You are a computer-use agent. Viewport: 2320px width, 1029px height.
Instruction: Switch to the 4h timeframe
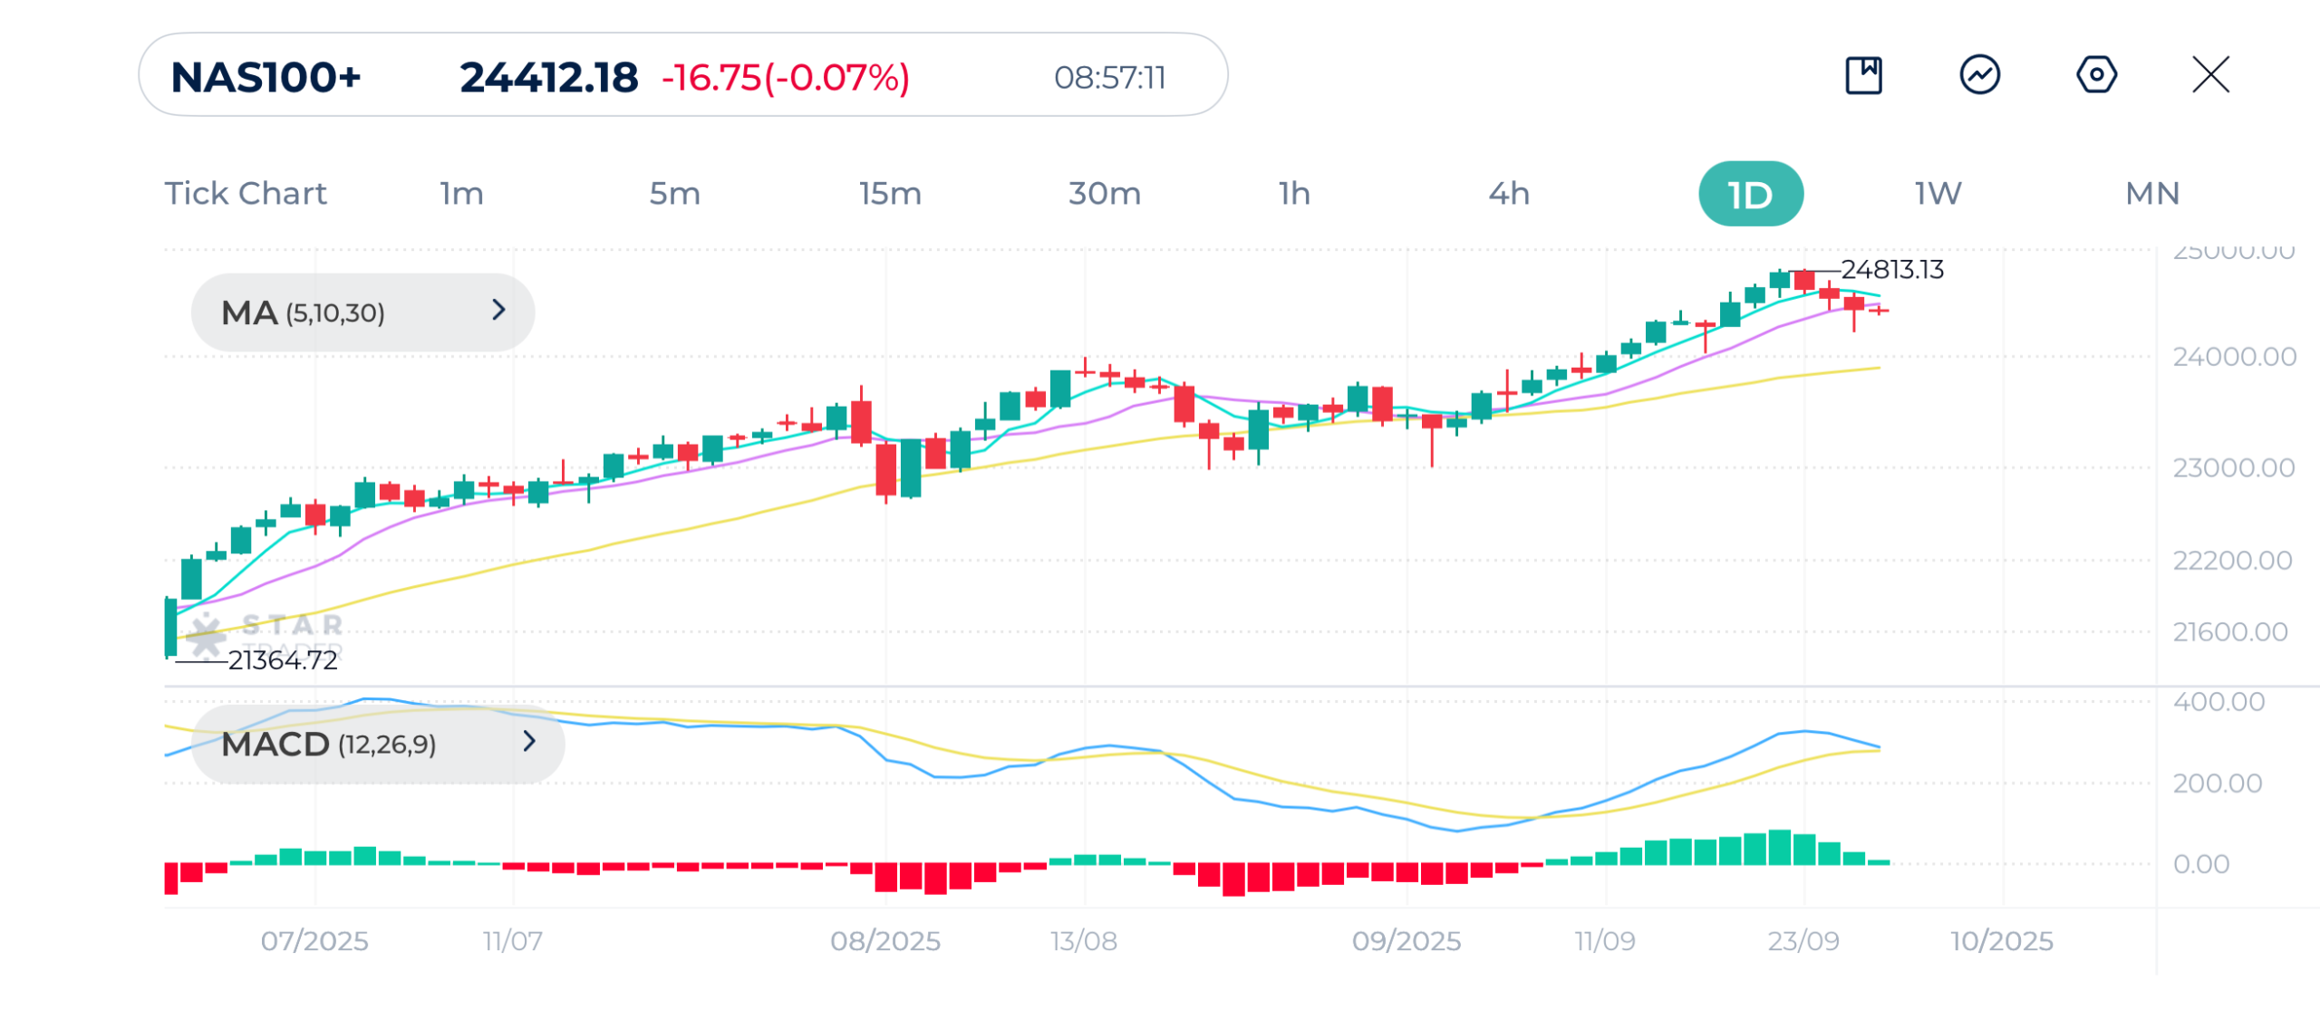pos(1509,194)
